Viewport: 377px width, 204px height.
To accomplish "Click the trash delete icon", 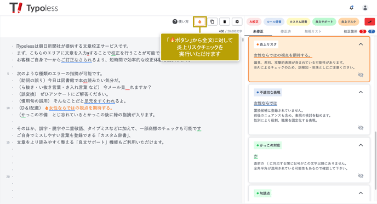I will (x=225, y=21).
